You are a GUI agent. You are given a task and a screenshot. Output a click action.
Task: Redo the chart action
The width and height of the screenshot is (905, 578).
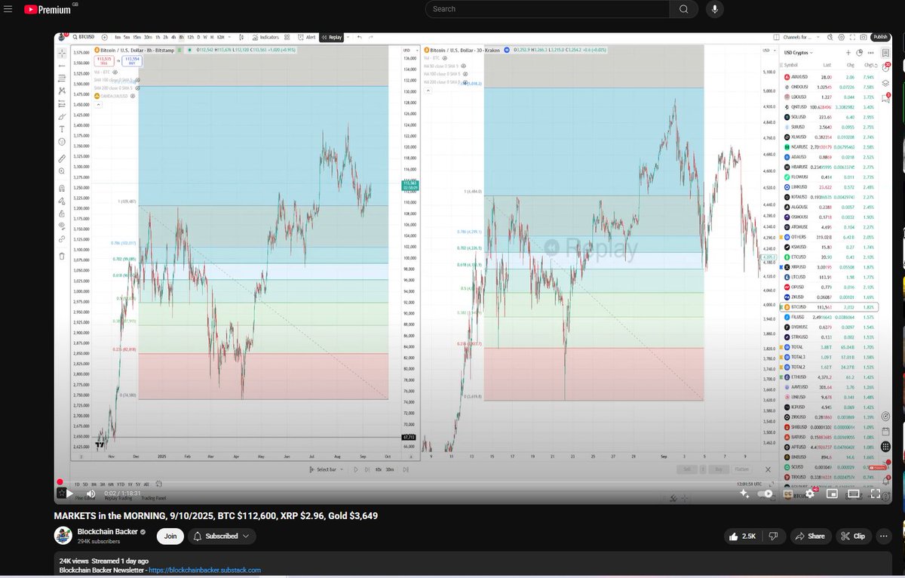(370, 37)
